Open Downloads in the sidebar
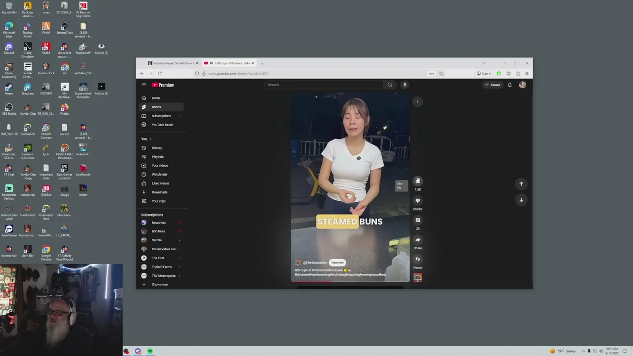 click(x=161, y=192)
